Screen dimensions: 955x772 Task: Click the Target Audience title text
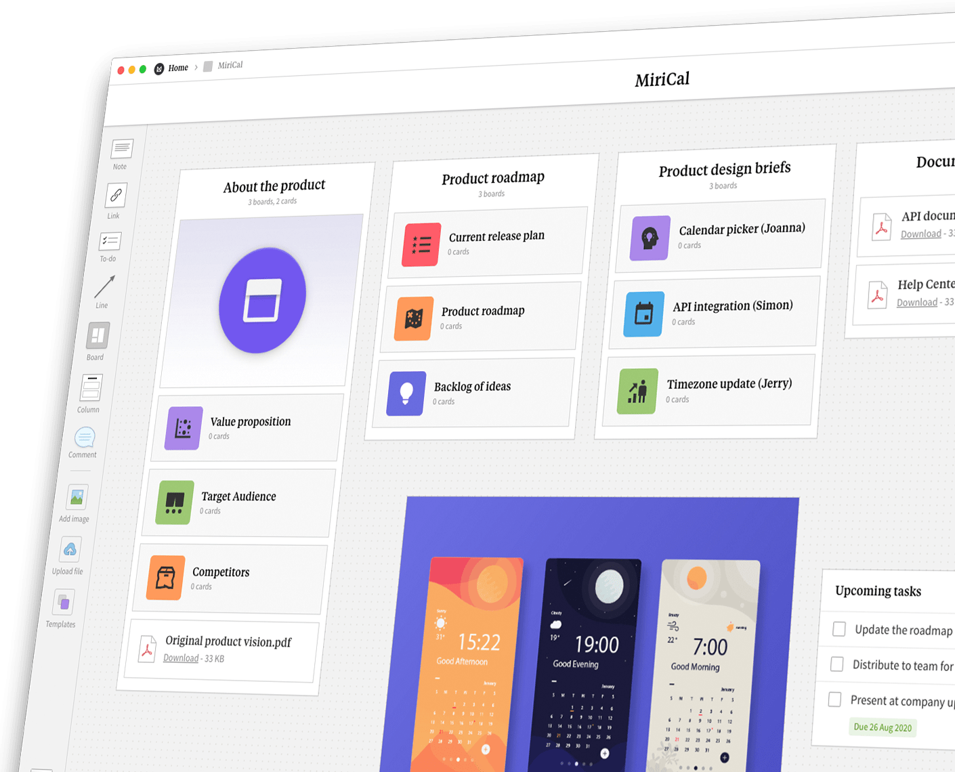pyautogui.click(x=238, y=496)
